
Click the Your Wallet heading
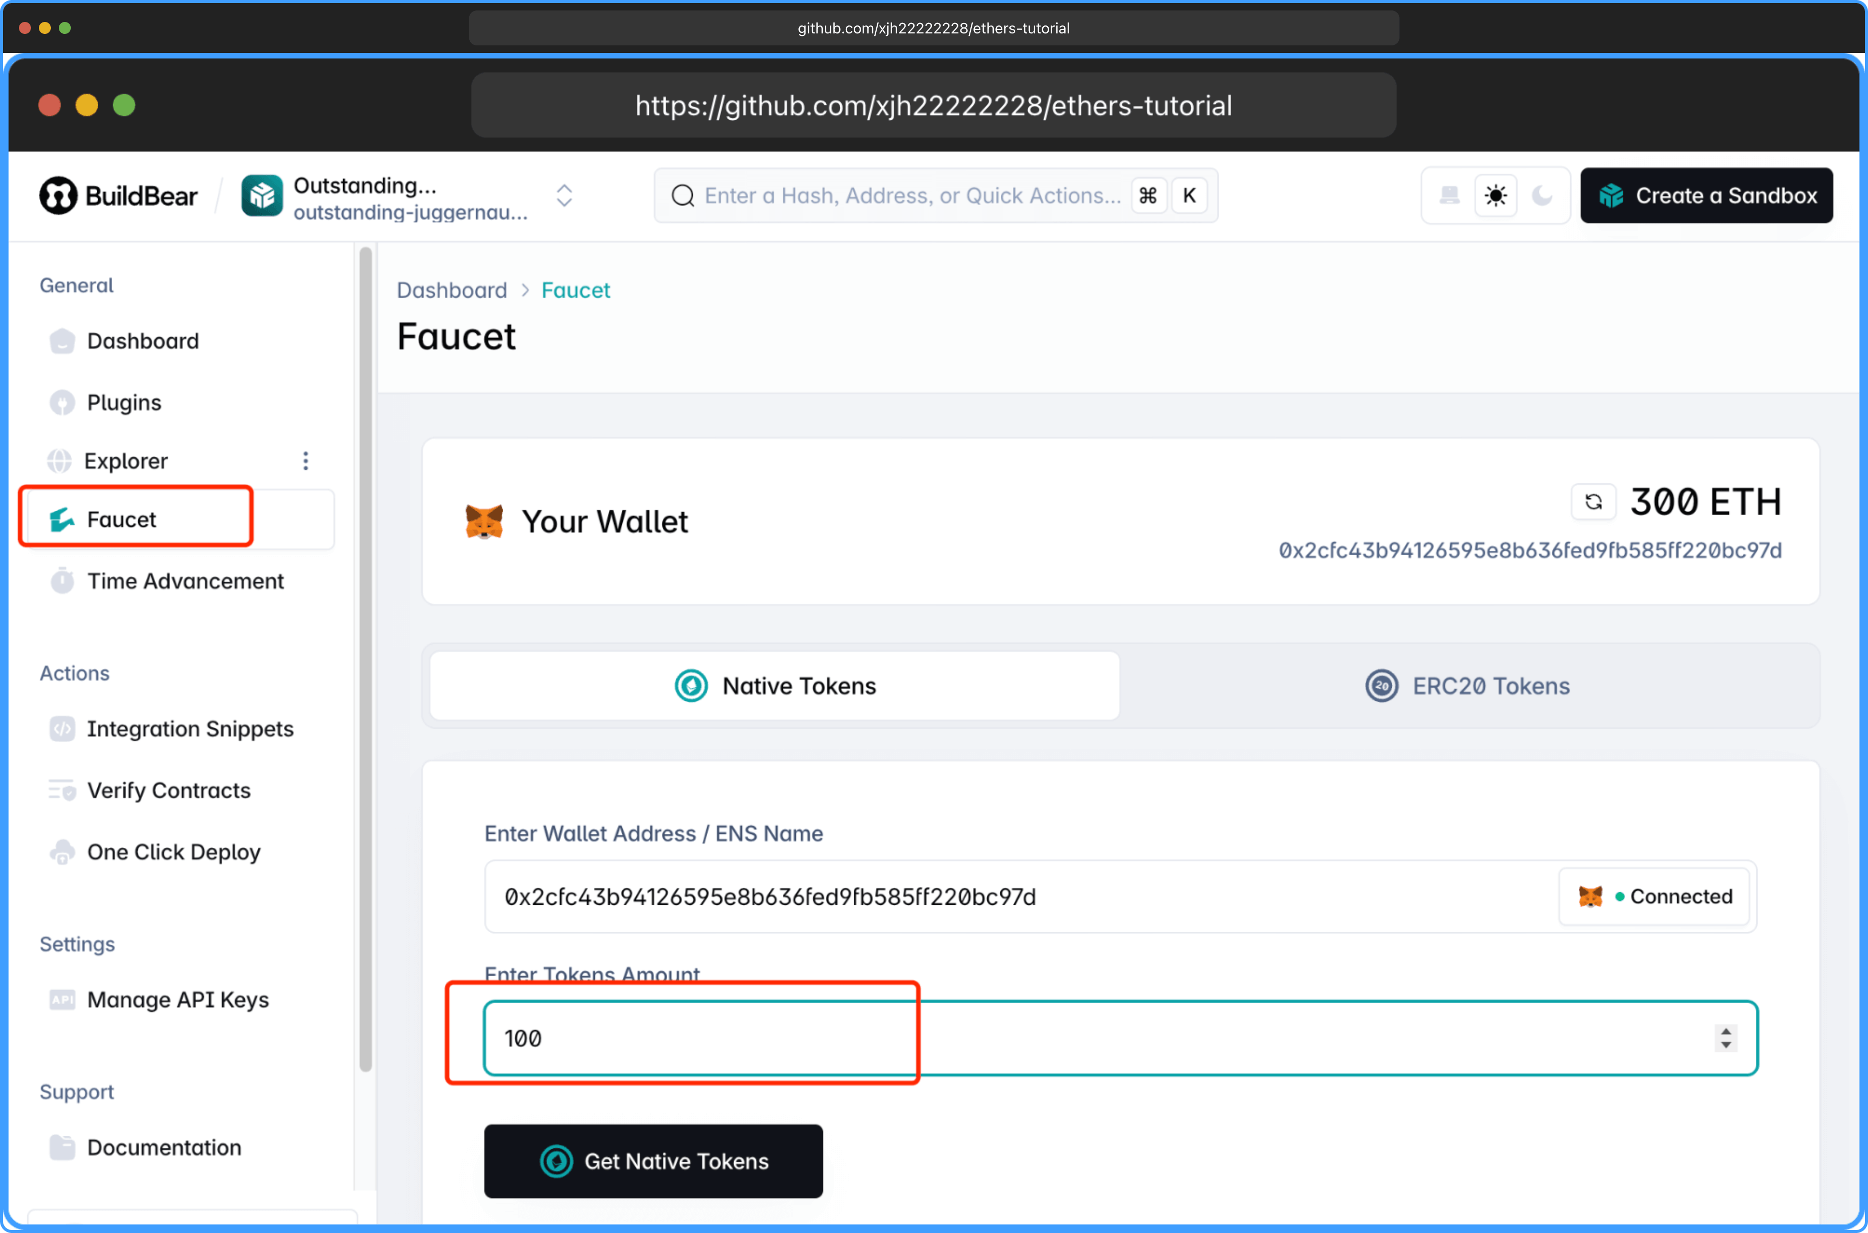[x=604, y=521]
